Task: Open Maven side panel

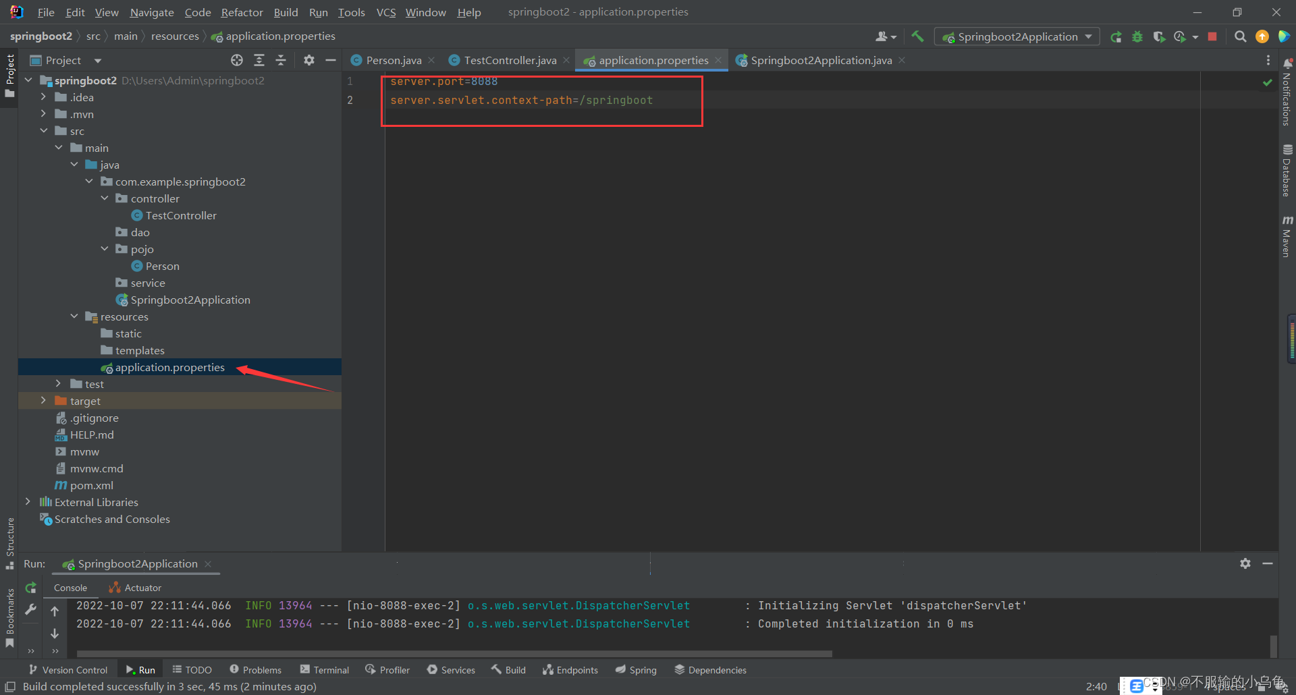Action: [1287, 236]
